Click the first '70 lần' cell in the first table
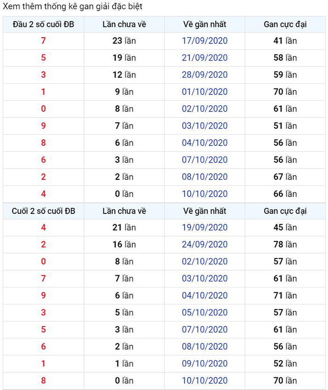The width and height of the screenshot is (328, 390). pyautogui.click(x=285, y=92)
